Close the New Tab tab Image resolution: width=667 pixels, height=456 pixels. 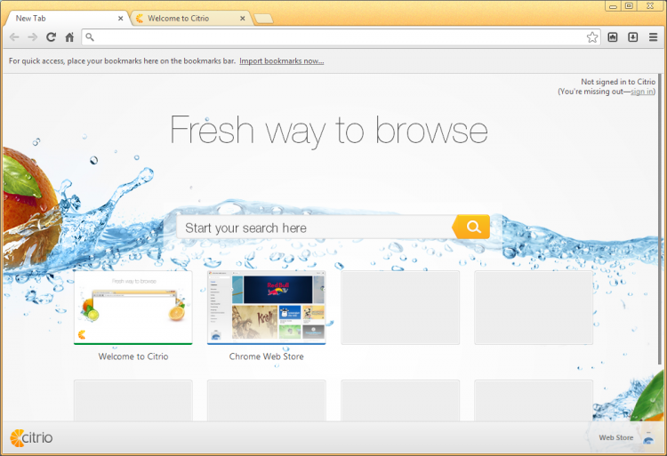[x=120, y=19]
